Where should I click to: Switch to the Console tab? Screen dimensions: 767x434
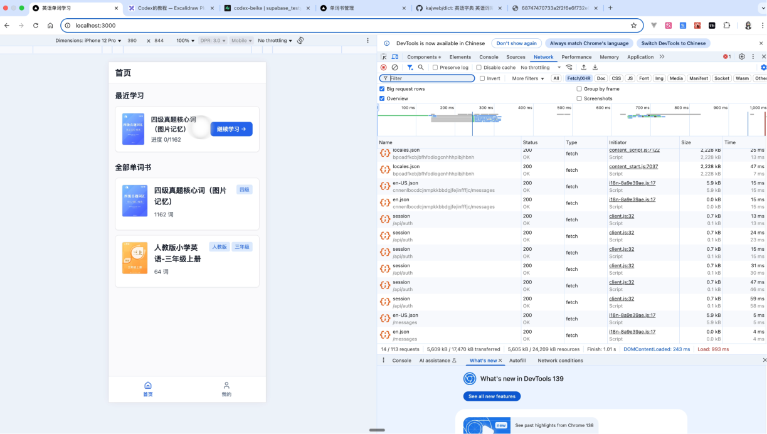coord(489,57)
